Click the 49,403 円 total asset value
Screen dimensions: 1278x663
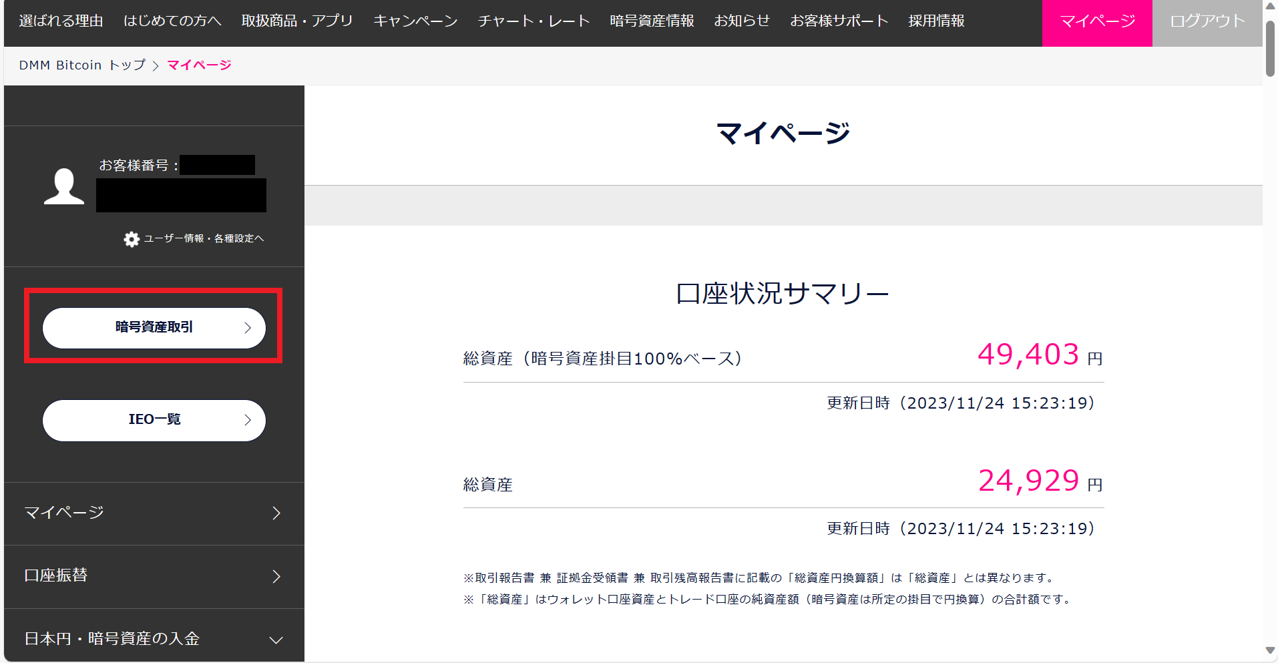(x=1040, y=355)
